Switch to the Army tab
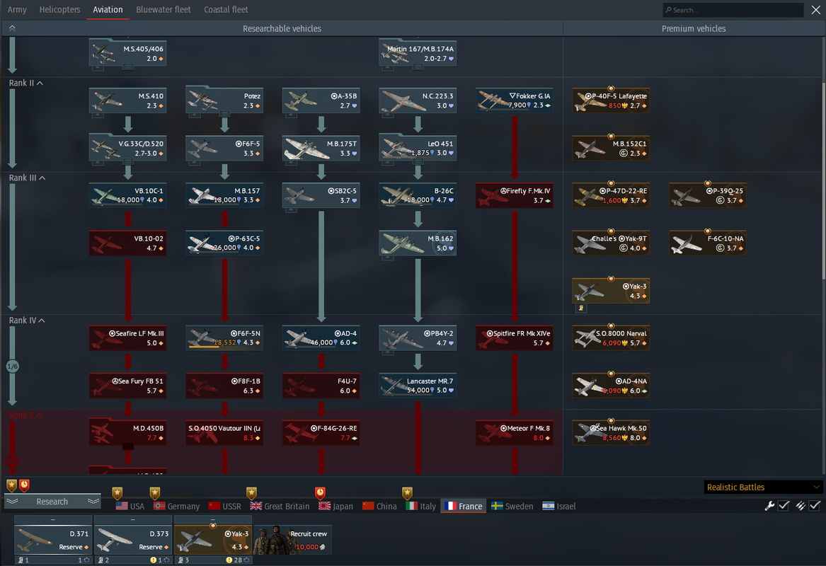 17,9
